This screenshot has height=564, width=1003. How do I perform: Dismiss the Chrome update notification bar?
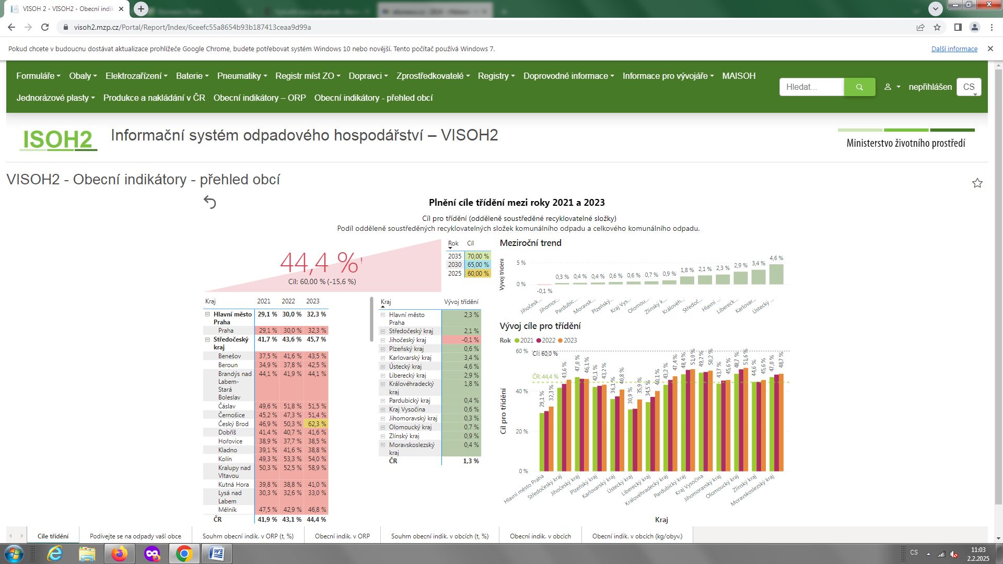click(x=990, y=49)
